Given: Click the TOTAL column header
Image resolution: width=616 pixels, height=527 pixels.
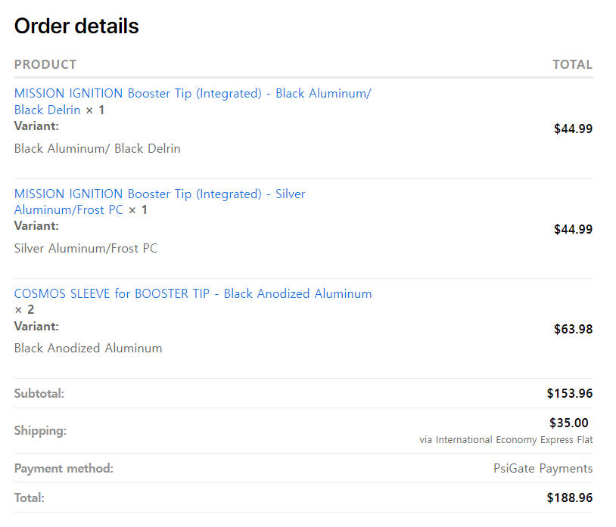Looking at the screenshot, I should point(572,65).
